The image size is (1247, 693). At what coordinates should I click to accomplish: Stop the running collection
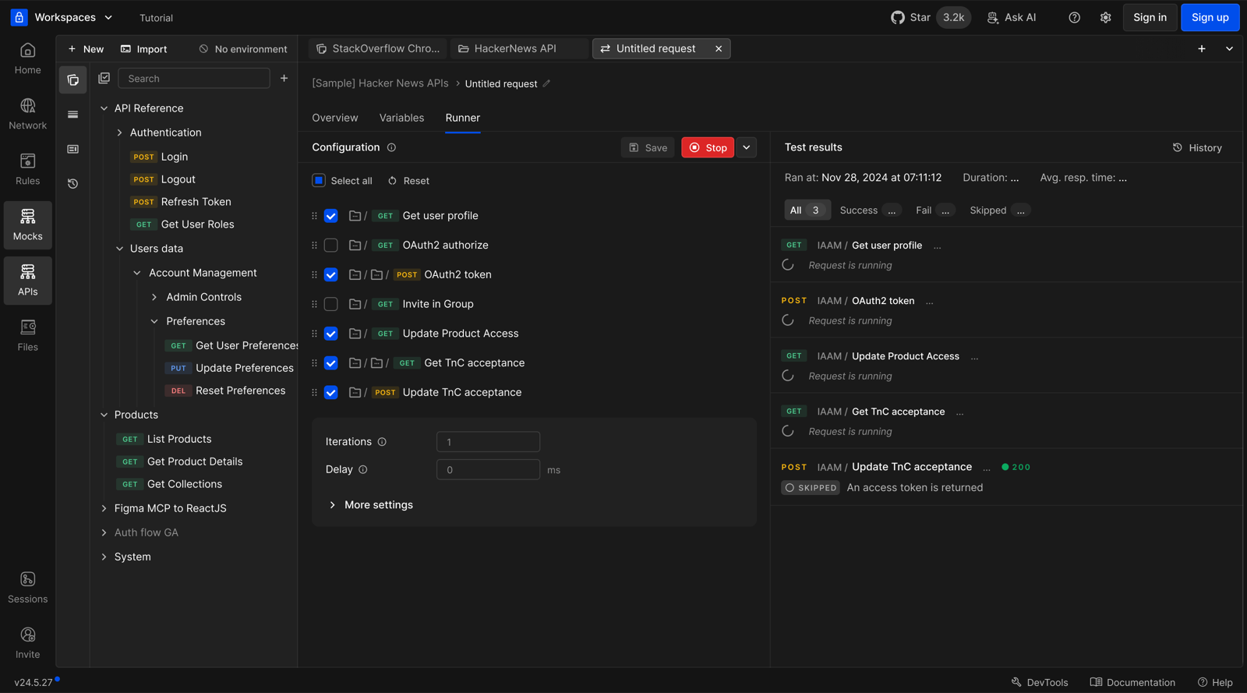(x=708, y=147)
